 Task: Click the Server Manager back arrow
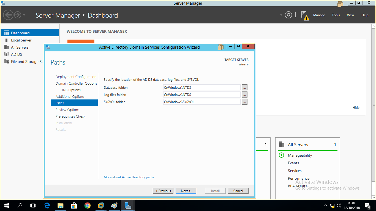pyautogui.click(x=9, y=15)
